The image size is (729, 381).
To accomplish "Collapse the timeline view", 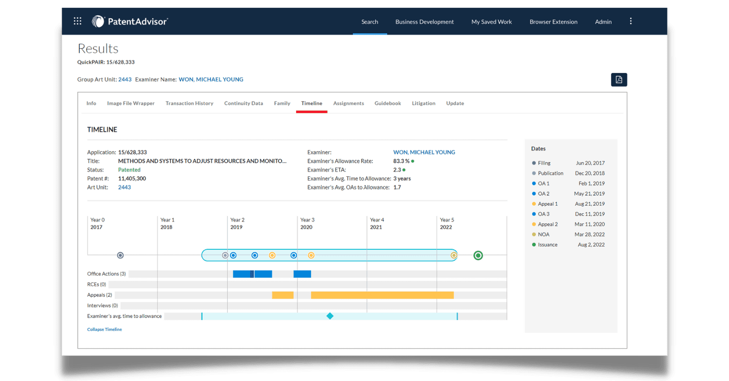I will click(104, 330).
